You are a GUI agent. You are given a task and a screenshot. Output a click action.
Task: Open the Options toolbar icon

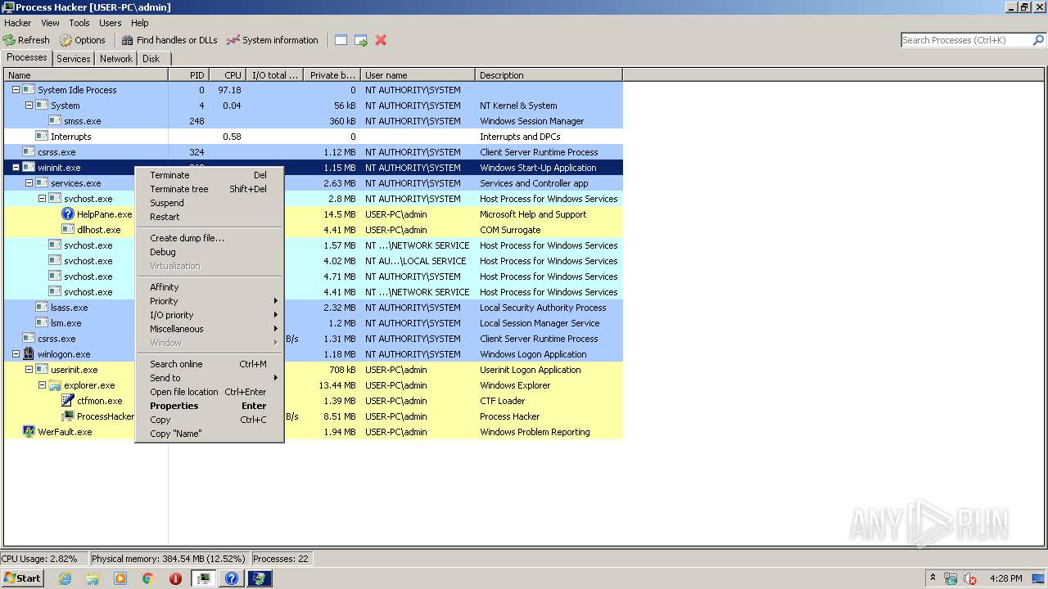[65, 40]
